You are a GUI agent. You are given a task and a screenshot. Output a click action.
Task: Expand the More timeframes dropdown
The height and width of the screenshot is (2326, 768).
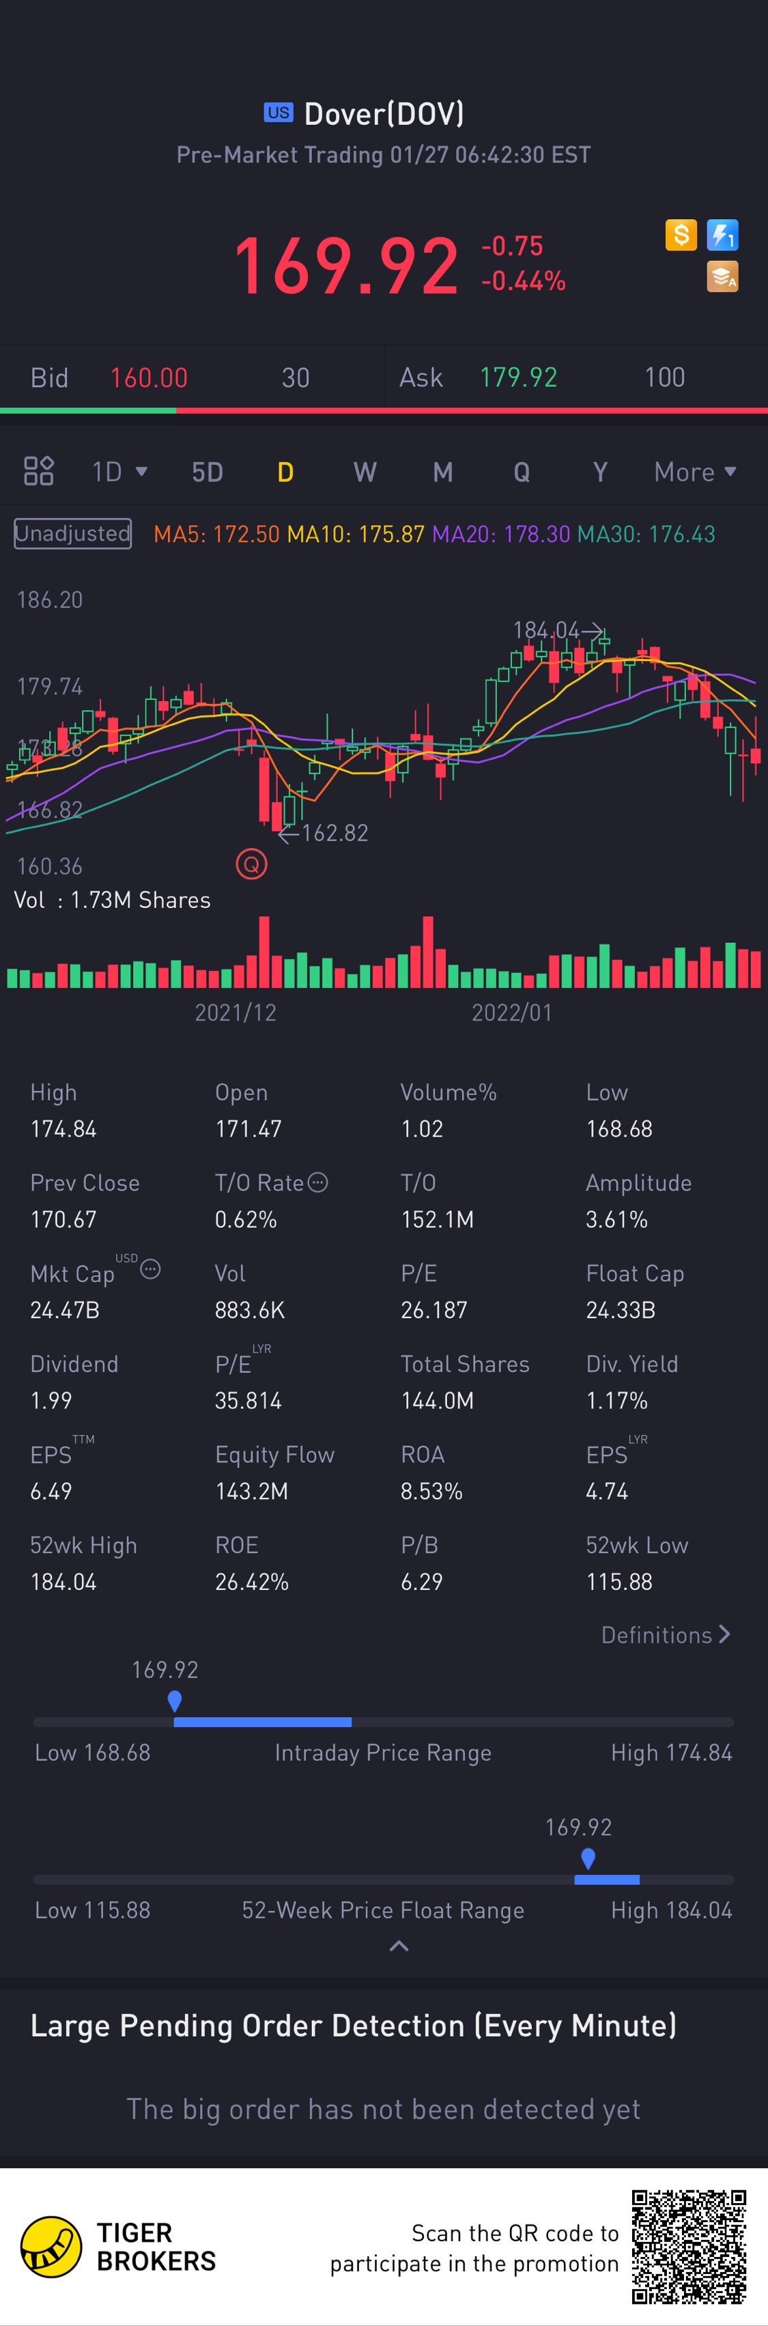[x=695, y=471]
